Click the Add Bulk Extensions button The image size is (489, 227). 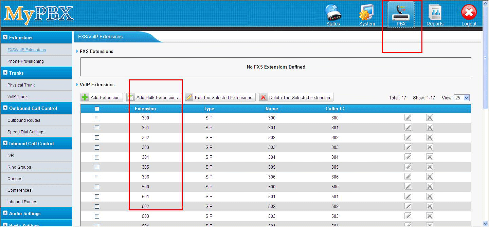[x=154, y=97]
